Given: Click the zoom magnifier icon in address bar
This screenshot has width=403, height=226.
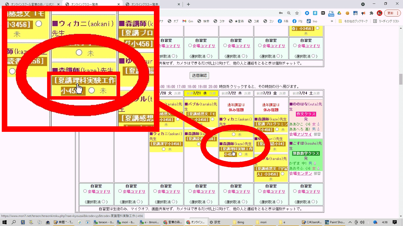Looking at the screenshot, I should coord(289,13).
